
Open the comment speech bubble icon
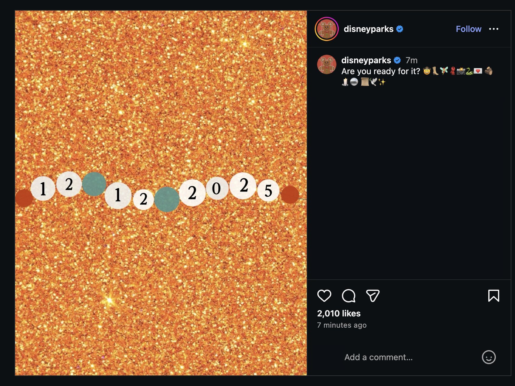[x=348, y=296]
